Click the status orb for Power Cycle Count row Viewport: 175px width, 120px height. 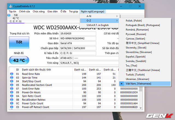point(12,104)
